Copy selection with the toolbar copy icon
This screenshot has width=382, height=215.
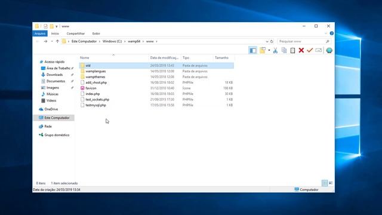284,50
